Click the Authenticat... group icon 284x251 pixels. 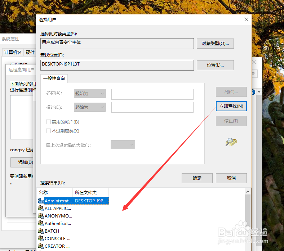pyautogui.click(x=41, y=224)
